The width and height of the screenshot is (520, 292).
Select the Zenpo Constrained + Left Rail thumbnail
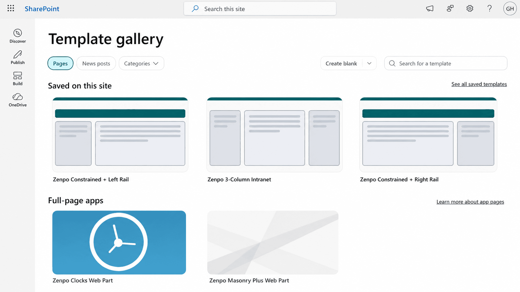point(120,135)
